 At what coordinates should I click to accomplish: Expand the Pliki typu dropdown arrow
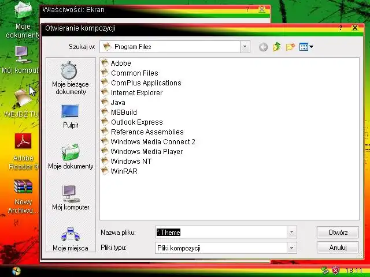(291, 248)
